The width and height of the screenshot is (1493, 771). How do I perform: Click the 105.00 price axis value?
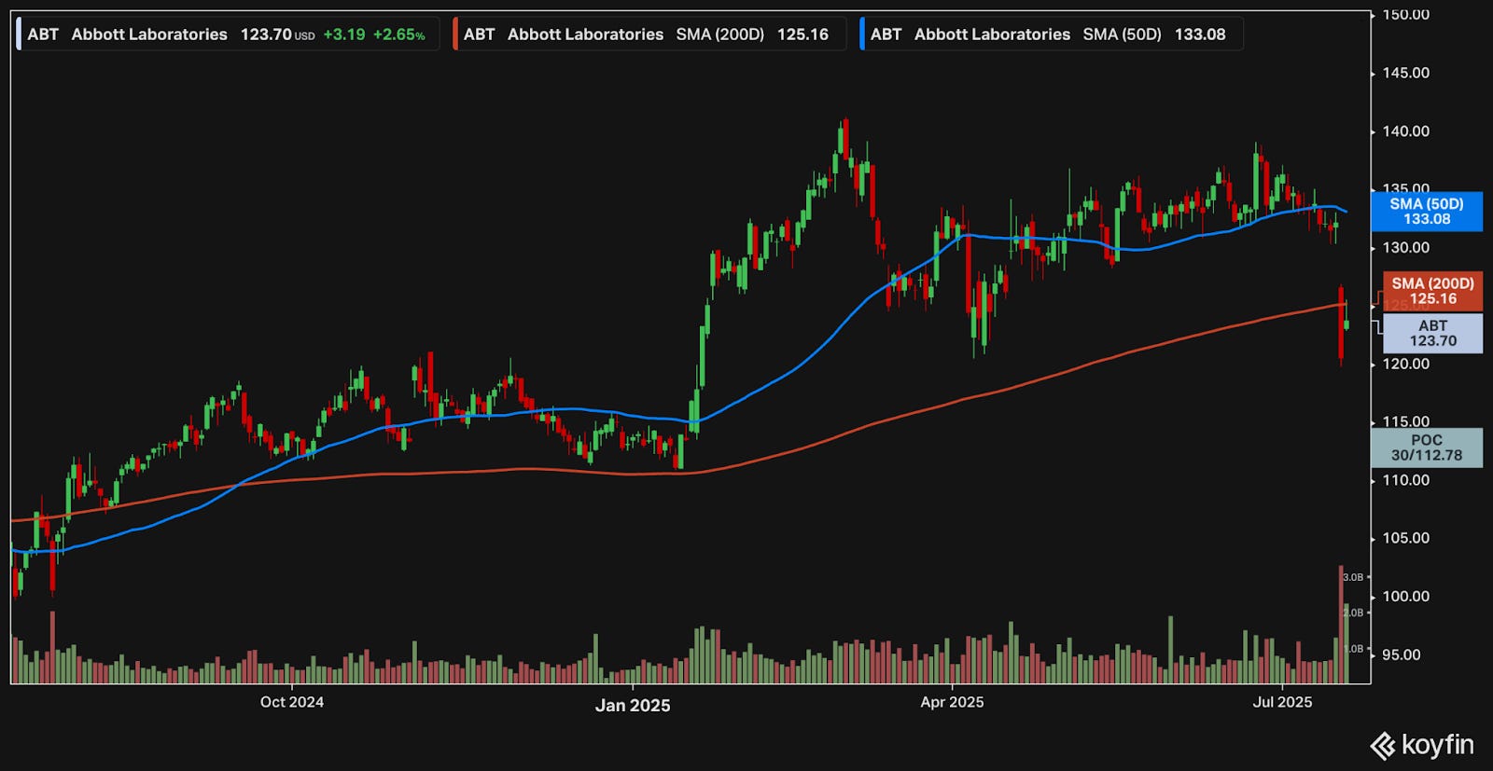click(x=1405, y=538)
